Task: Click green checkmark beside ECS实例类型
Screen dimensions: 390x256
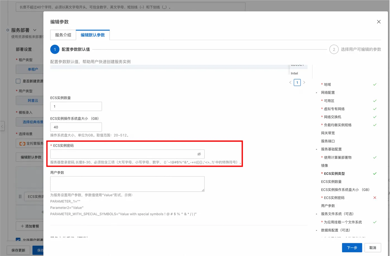Action: coord(375,173)
